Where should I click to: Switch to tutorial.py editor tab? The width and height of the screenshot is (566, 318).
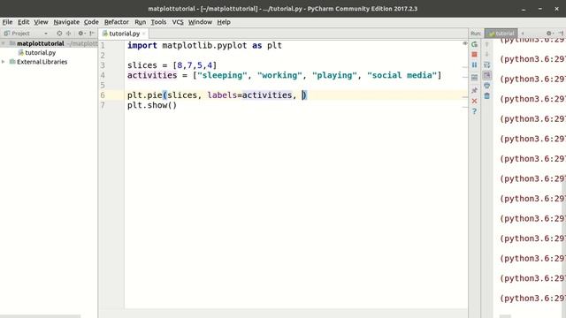(x=124, y=34)
